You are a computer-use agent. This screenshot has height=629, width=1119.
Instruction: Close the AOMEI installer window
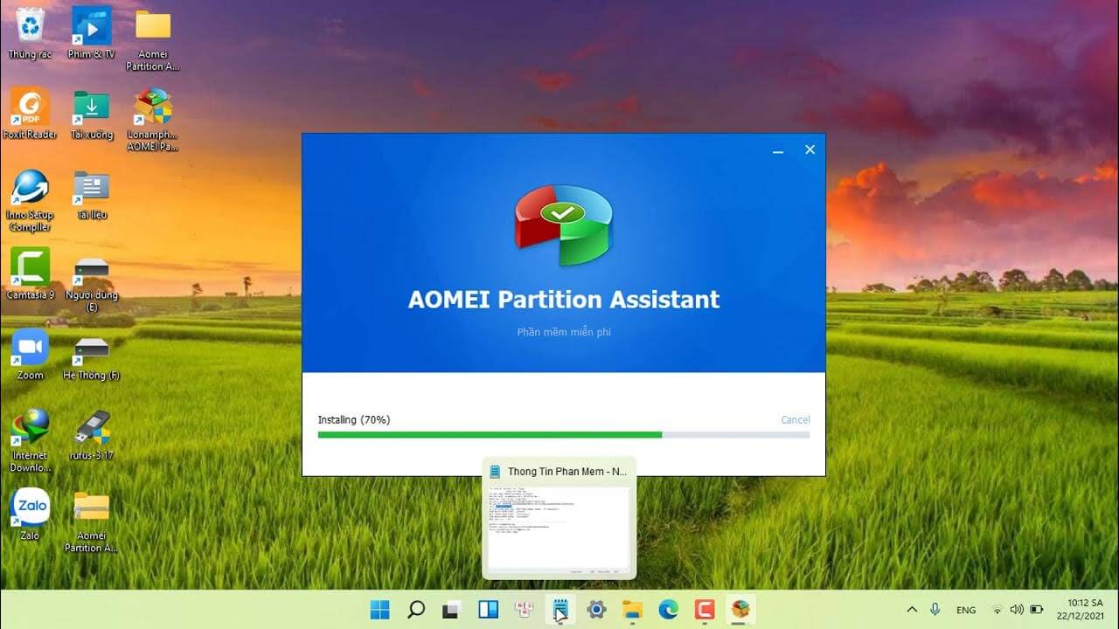pos(810,150)
